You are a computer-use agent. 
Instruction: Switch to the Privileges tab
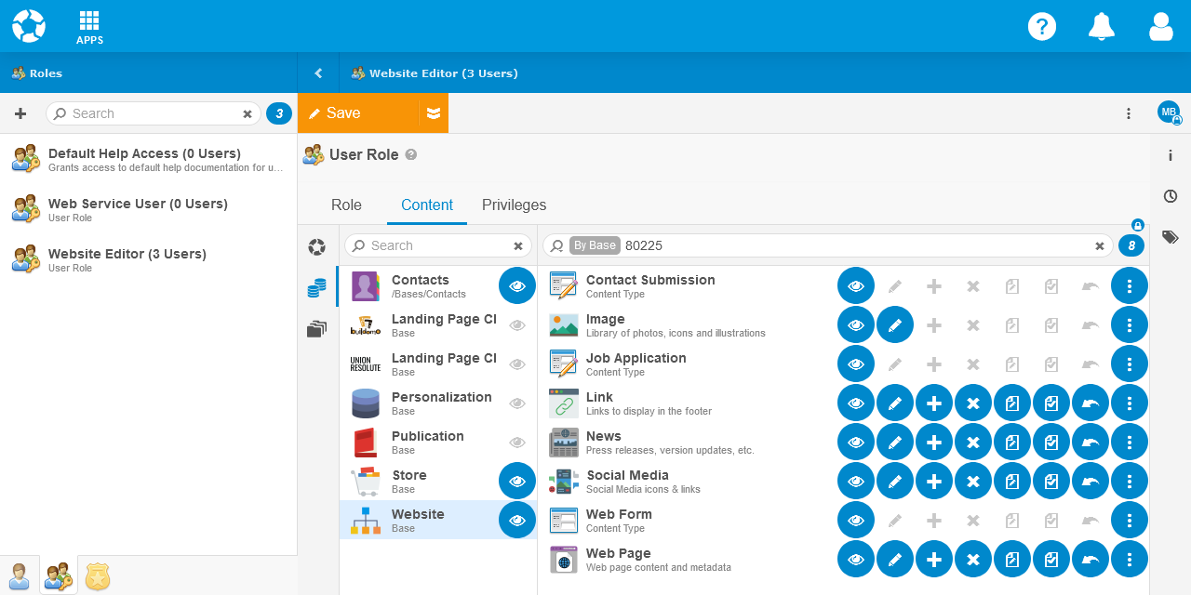(x=514, y=205)
